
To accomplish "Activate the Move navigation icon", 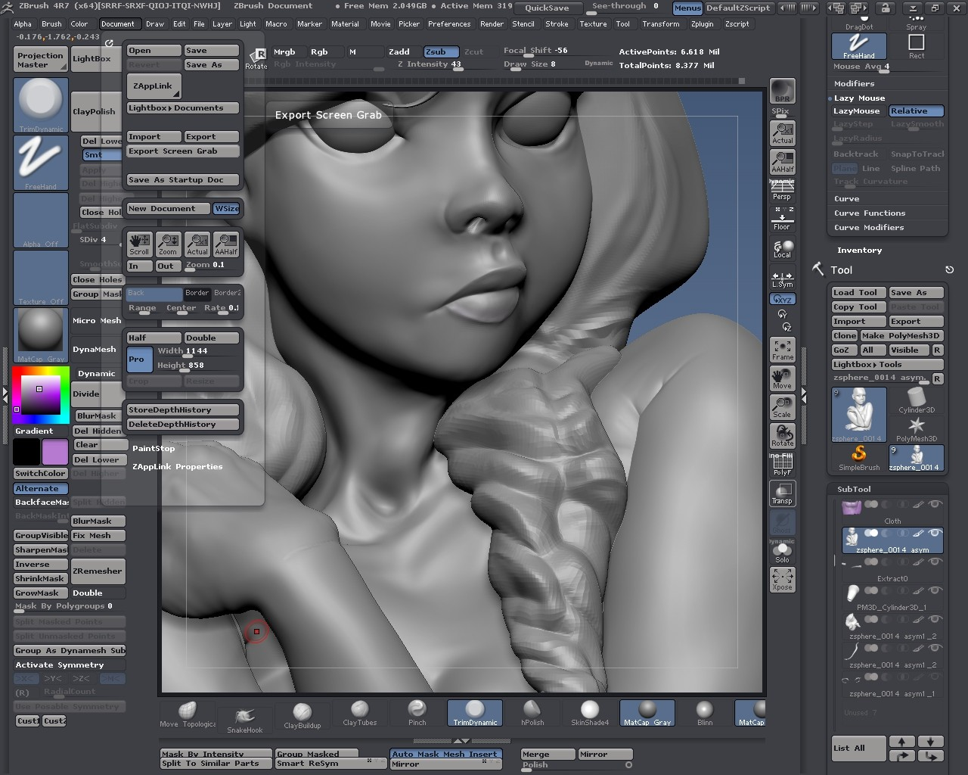I will pos(782,378).
